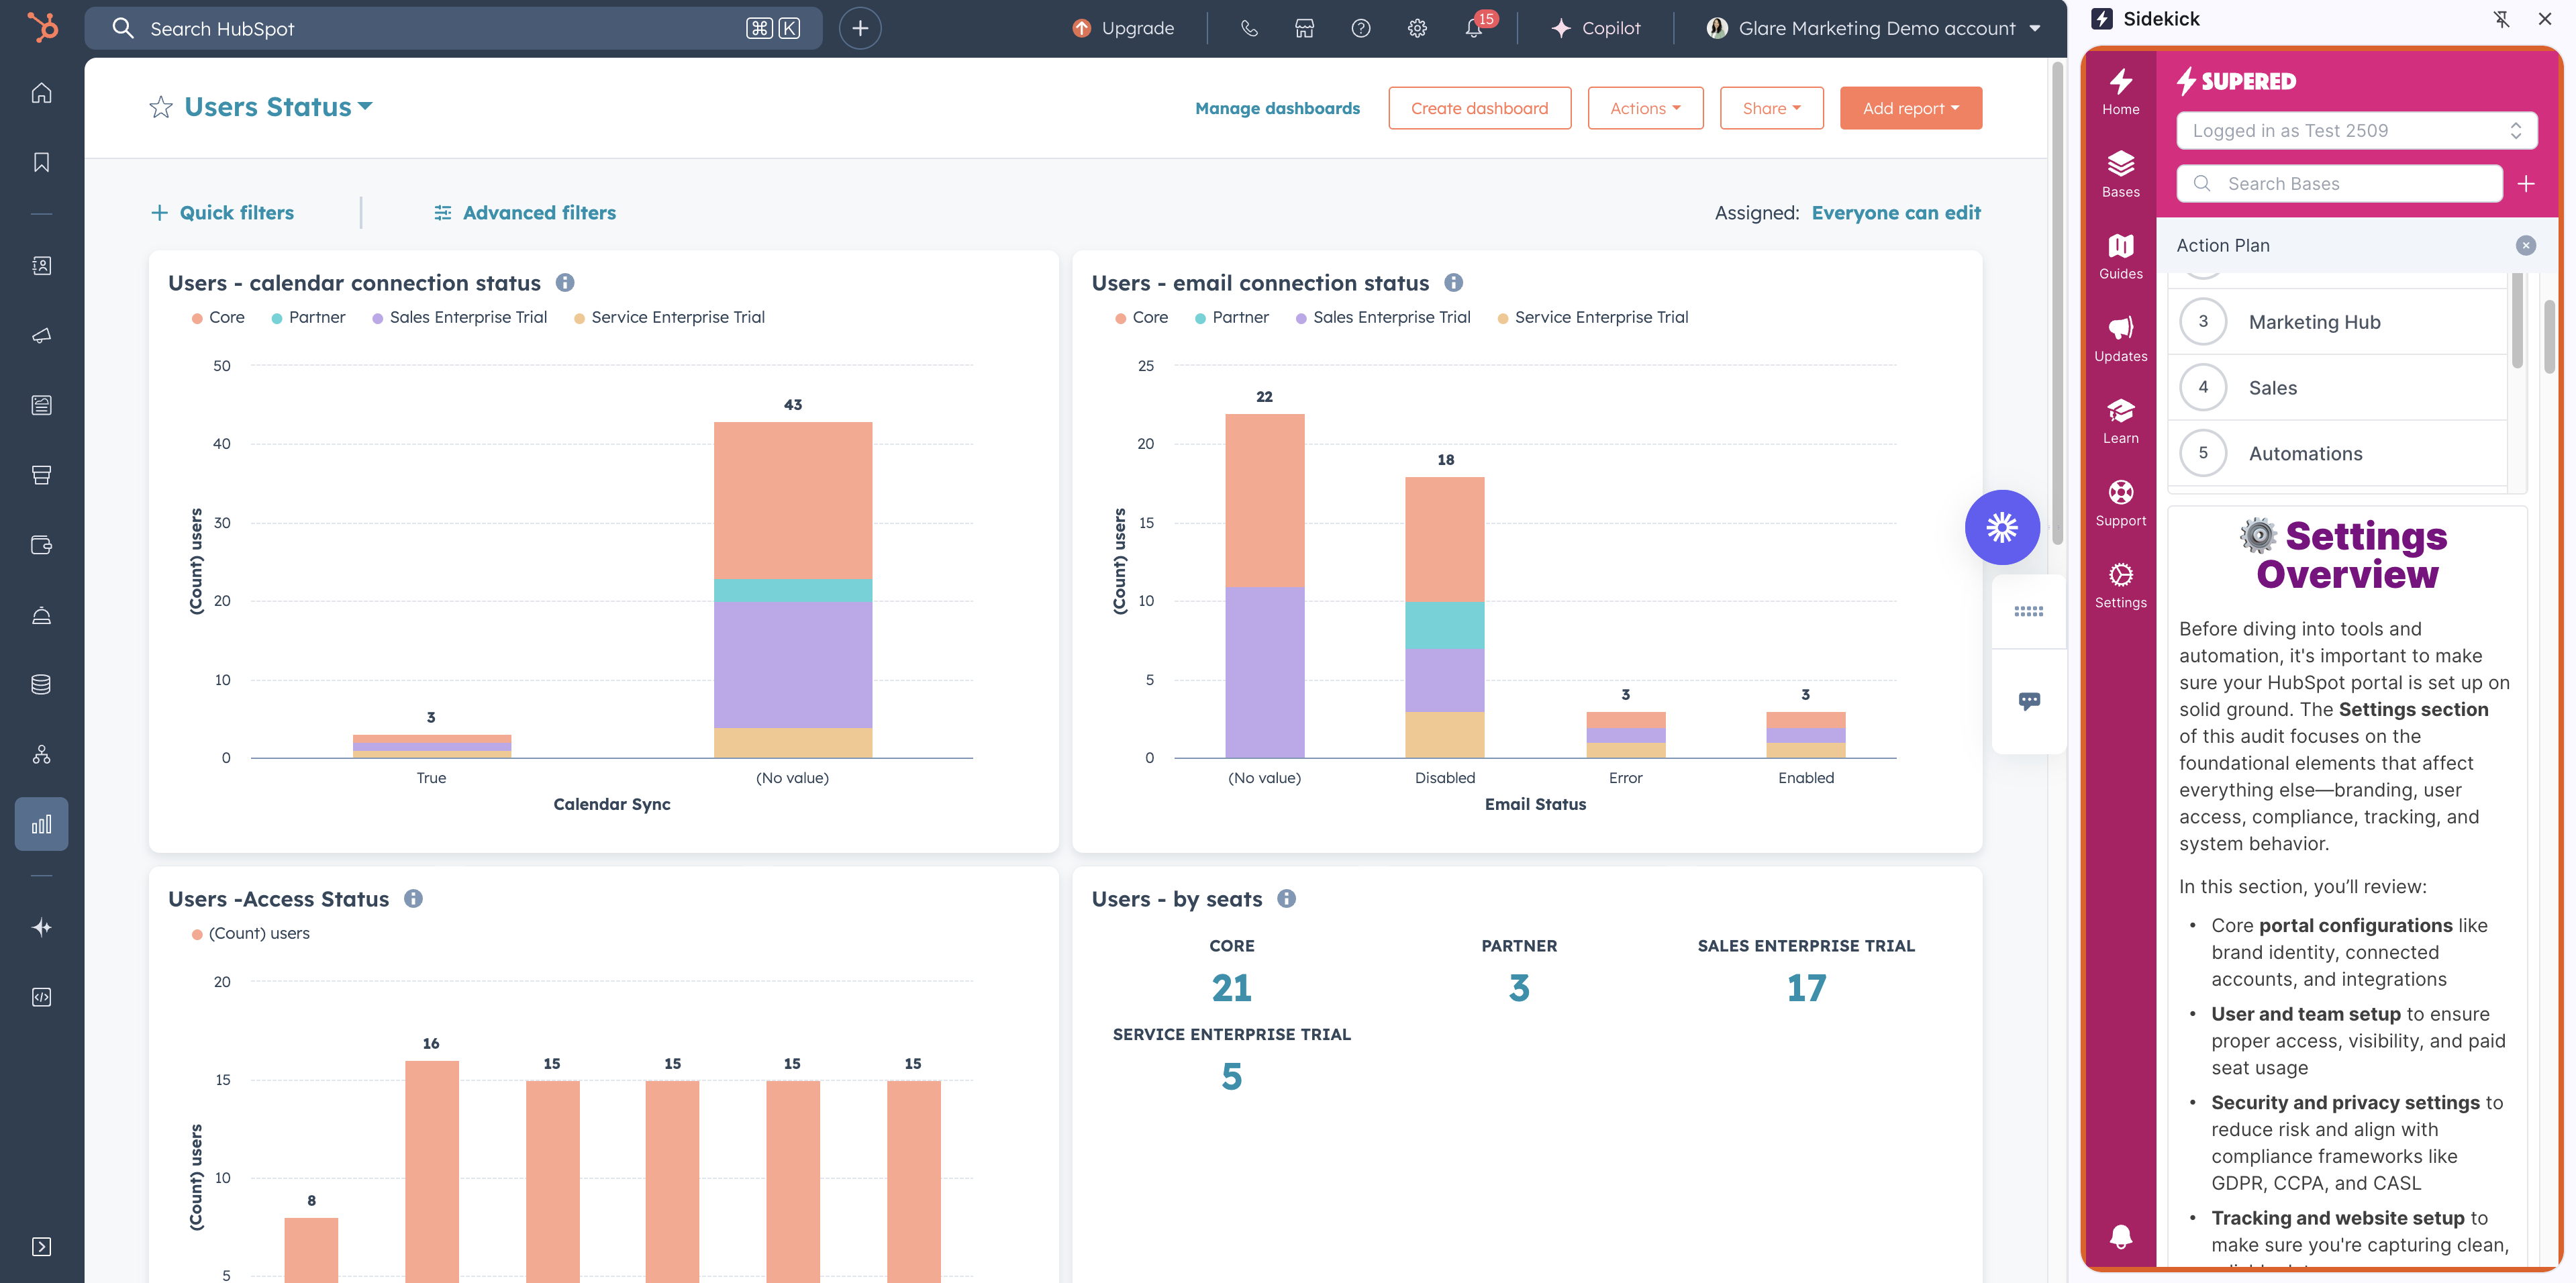
Task: Click in the Search HubSpot field
Action: pos(453,28)
